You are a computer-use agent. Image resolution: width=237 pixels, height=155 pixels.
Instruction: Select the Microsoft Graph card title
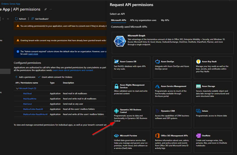click(x=136, y=35)
